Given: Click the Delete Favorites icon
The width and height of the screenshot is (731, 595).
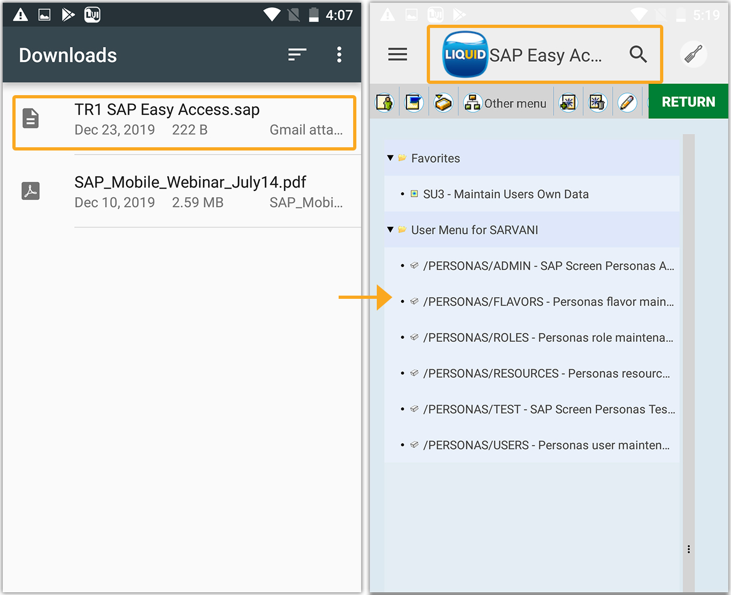Looking at the screenshot, I should (597, 102).
